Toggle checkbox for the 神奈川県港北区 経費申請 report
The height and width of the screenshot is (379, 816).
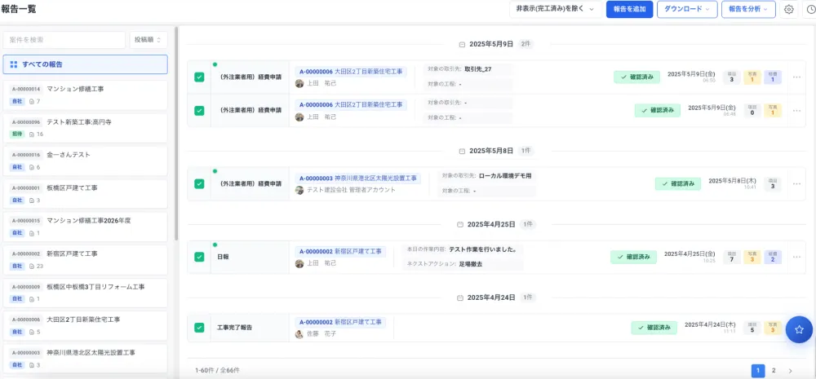click(x=199, y=183)
